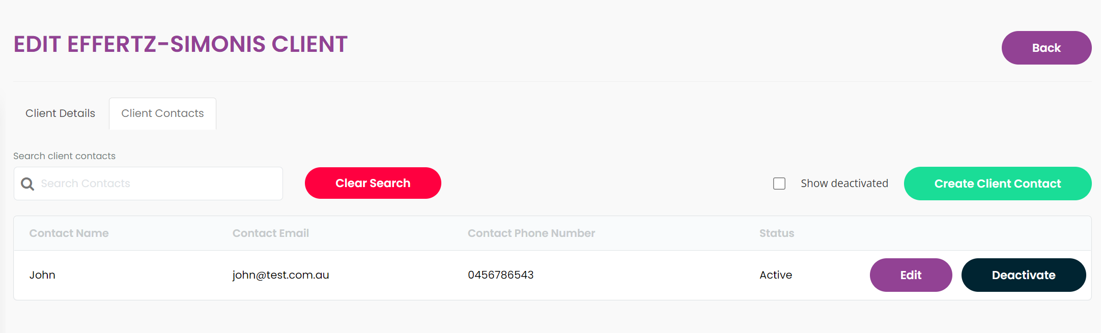Switch to the Client Details tab

[60, 113]
